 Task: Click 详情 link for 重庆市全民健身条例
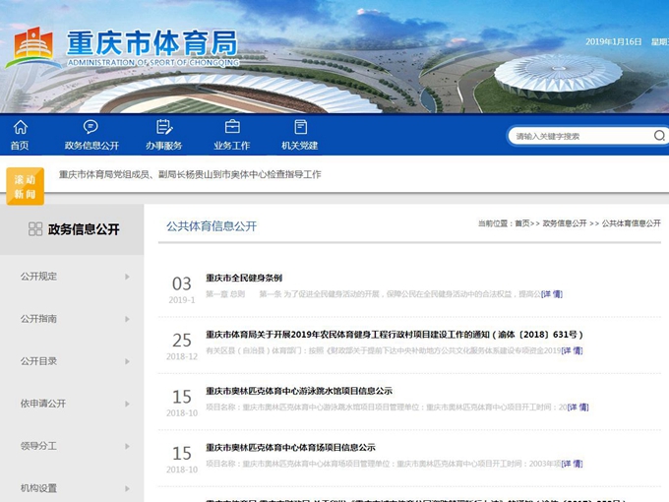point(552,294)
